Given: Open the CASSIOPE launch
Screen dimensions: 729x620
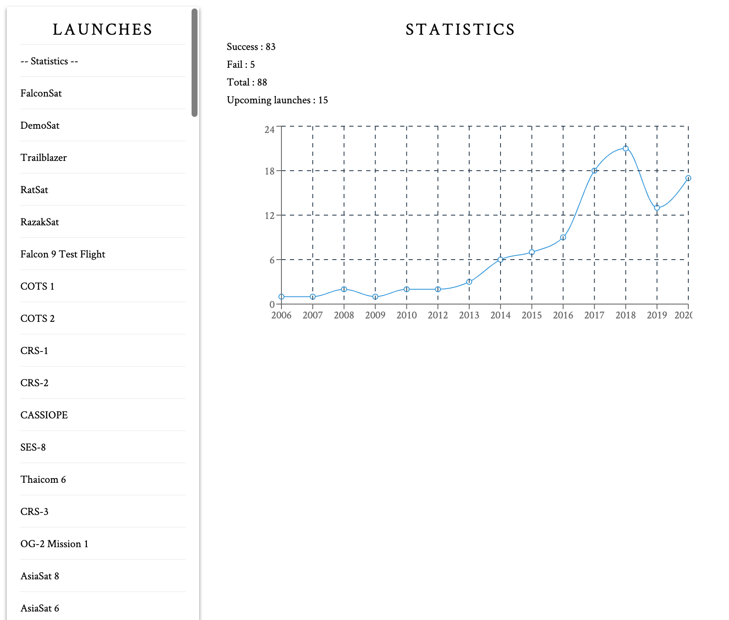Looking at the screenshot, I should [x=103, y=415].
